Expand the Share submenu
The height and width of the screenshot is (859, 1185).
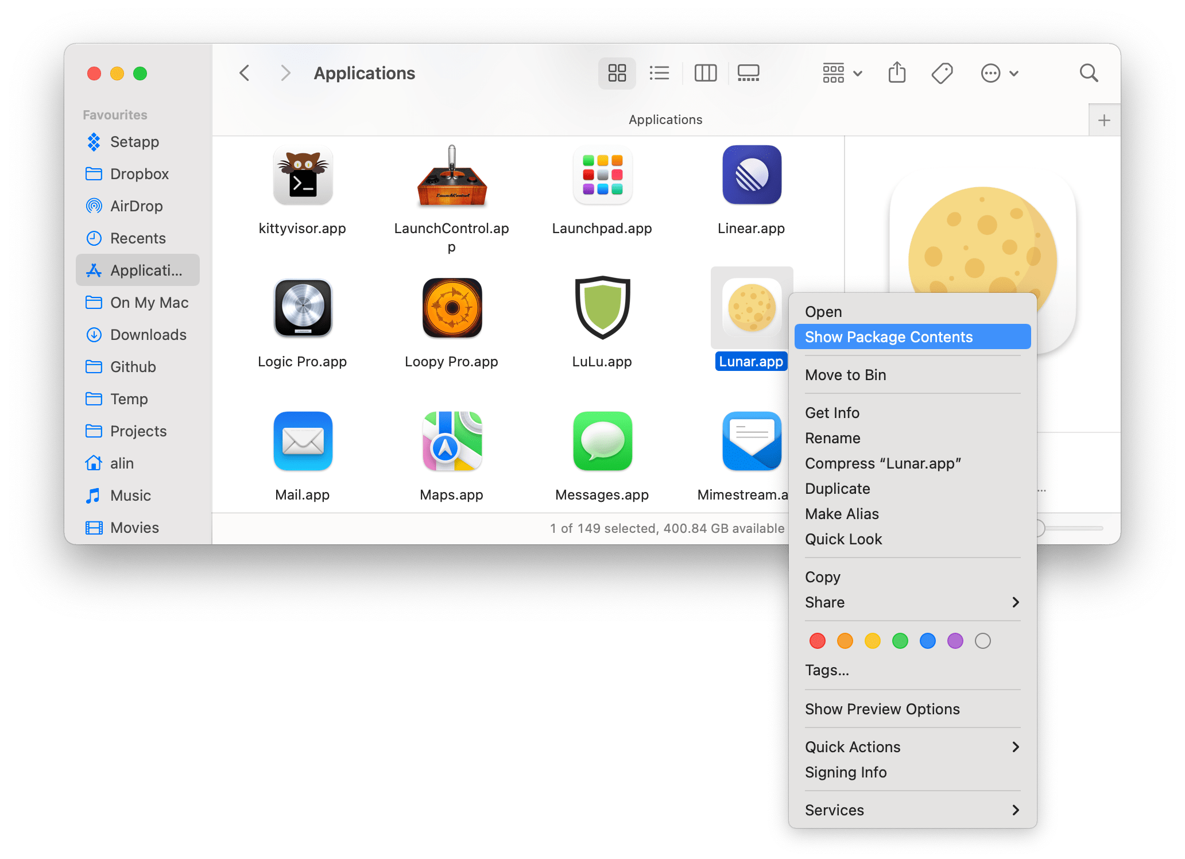click(912, 602)
